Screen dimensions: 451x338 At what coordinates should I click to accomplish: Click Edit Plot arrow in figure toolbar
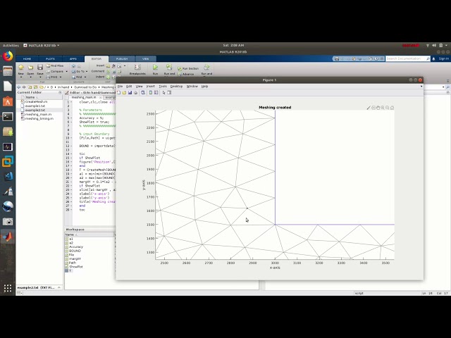pos(163,92)
